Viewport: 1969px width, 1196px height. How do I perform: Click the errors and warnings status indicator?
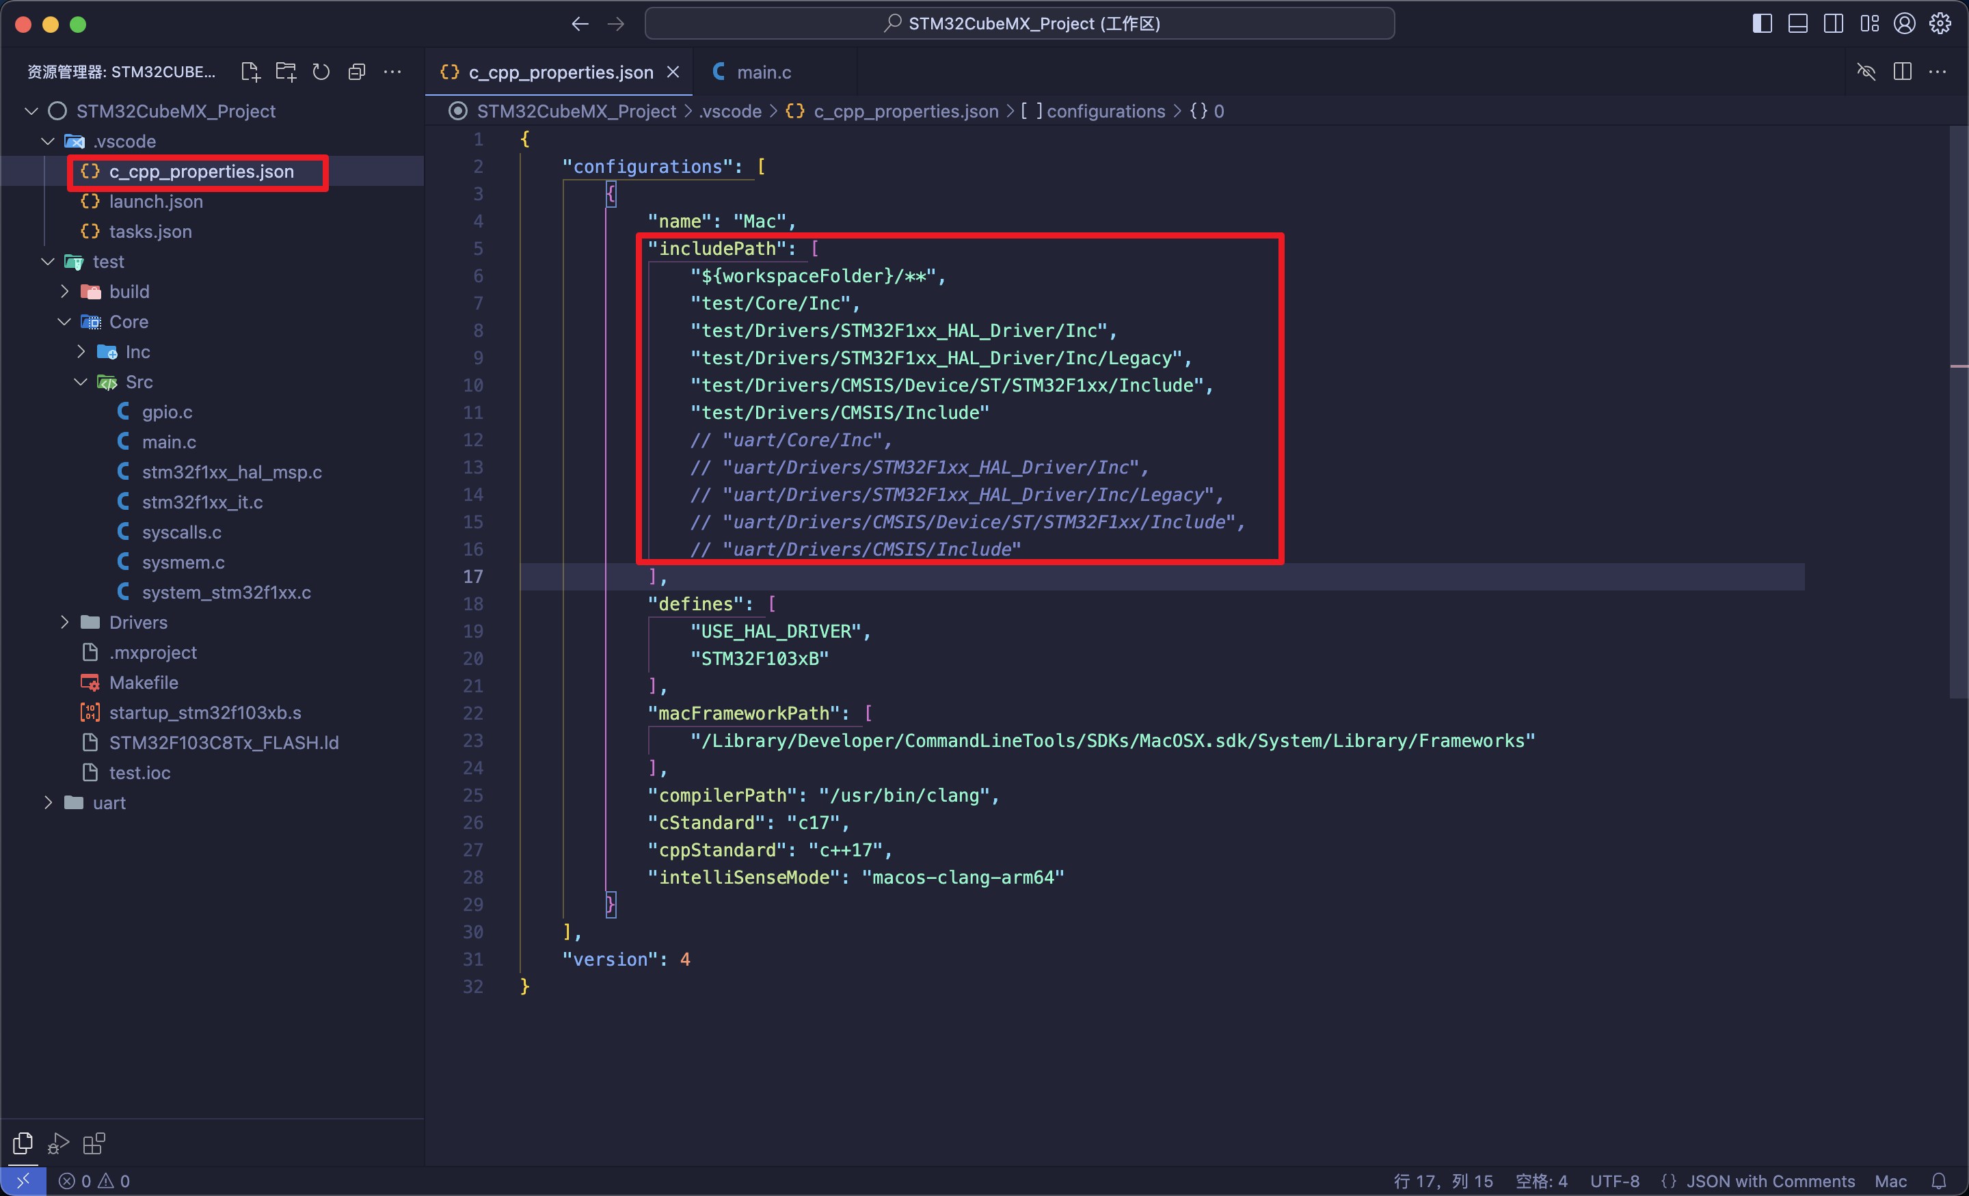click(x=94, y=1180)
